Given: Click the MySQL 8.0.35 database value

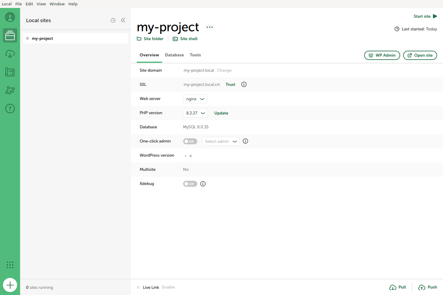Looking at the screenshot, I should pos(196,127).
